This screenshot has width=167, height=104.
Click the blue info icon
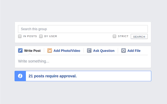20,76
